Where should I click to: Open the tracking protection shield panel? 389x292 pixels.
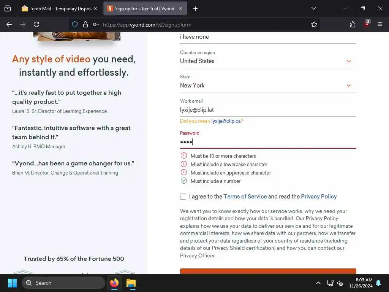click(x=75, y=24)
